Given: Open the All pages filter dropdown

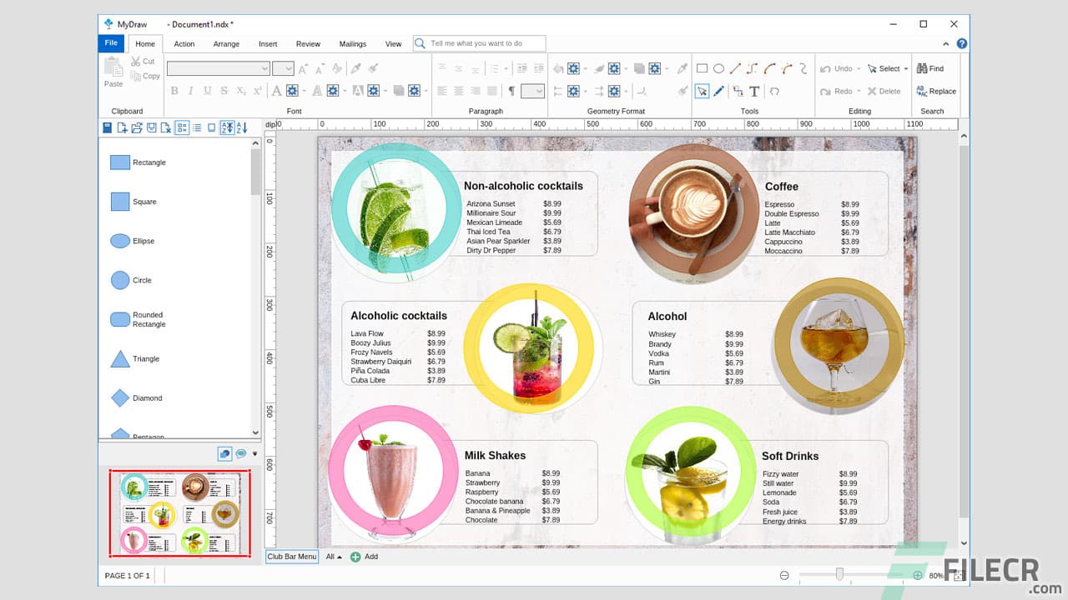Looking at the screenshot, I should point(334,557).
